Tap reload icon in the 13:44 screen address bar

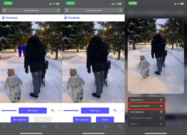click(58, 10)
